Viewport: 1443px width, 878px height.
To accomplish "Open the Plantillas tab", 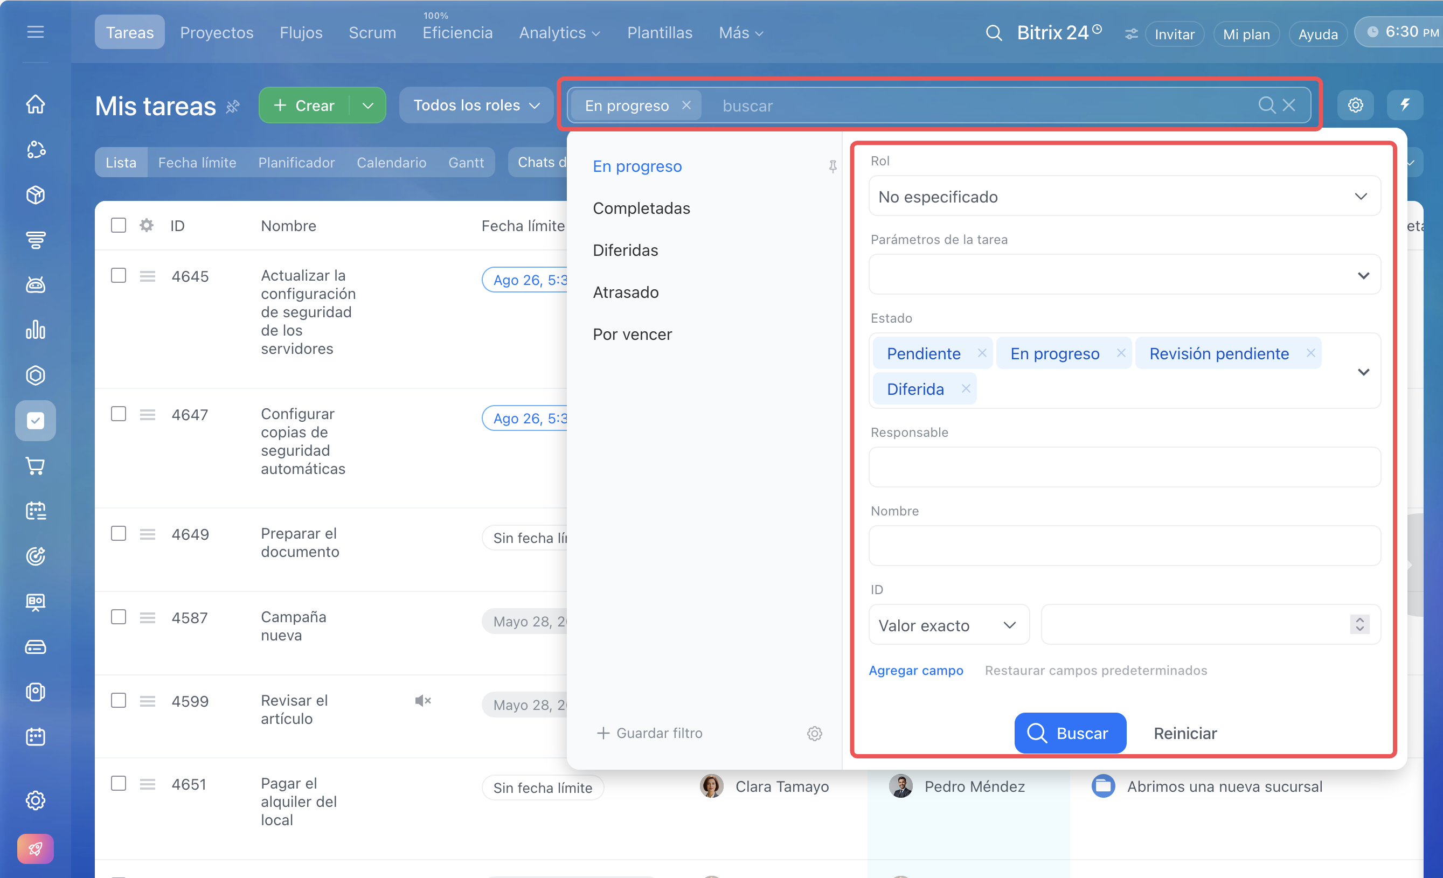I will 660,33.
